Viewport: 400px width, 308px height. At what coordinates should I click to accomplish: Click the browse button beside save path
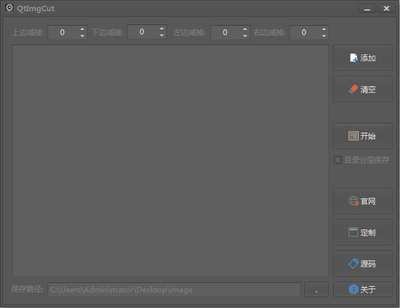[x=316, y=290]
